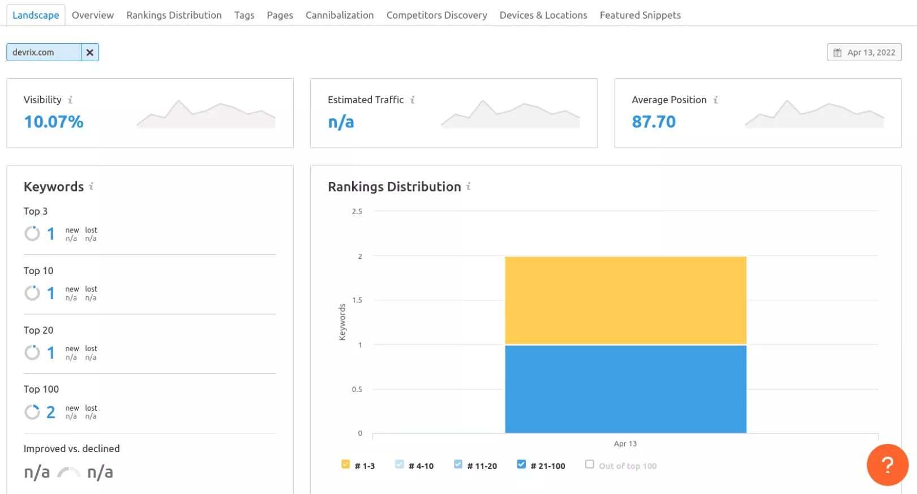917x494 pixels.
Task: Click the yellow bar segment in chart
Action: [x=625, y=300]
